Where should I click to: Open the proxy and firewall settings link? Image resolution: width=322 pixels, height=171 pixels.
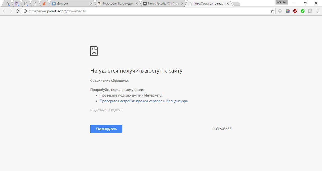144,101
